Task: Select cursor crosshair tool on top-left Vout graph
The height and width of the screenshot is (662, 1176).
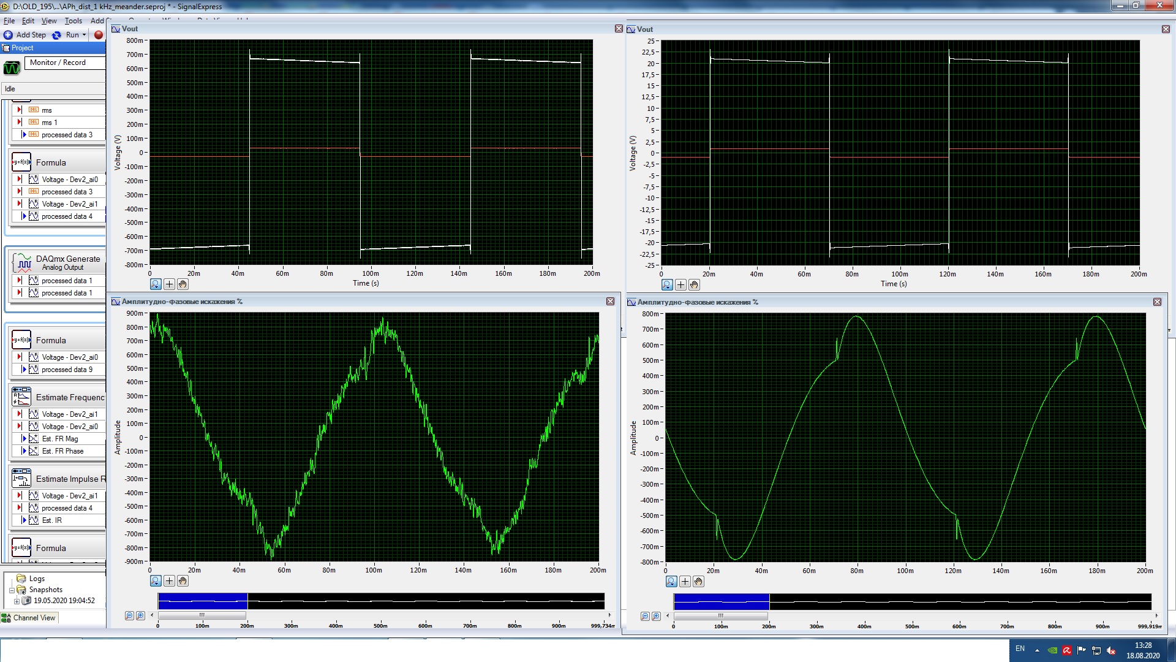Action: 169,284
